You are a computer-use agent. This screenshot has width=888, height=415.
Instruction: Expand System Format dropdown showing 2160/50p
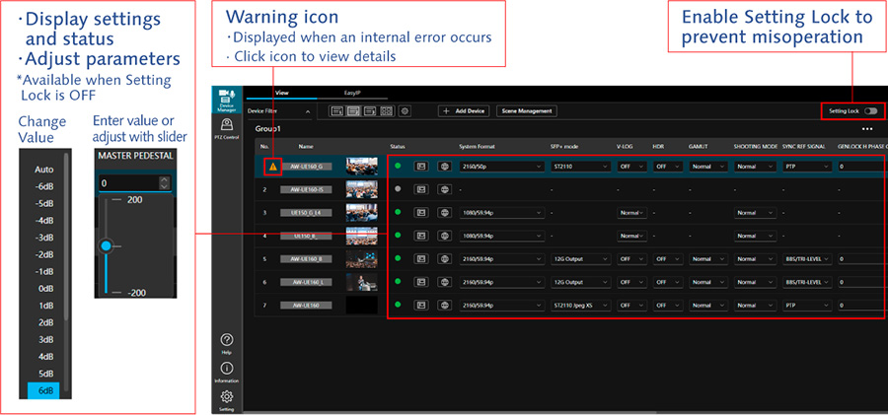(x=501, y=167)
